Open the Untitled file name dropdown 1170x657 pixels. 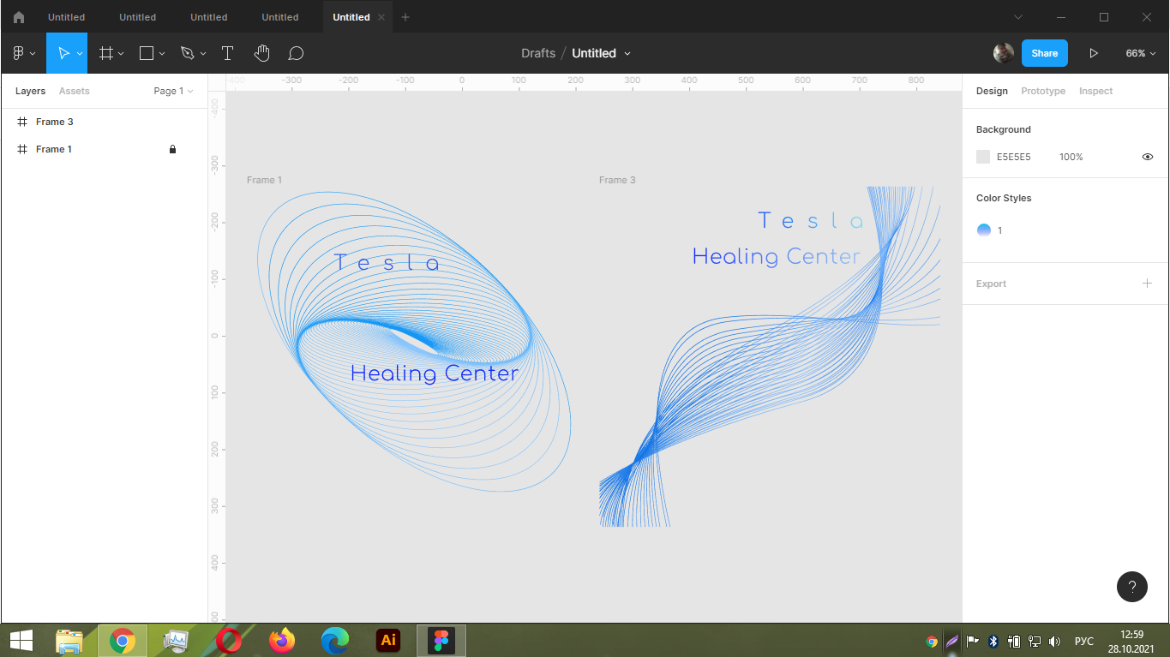tap(602, 53)
